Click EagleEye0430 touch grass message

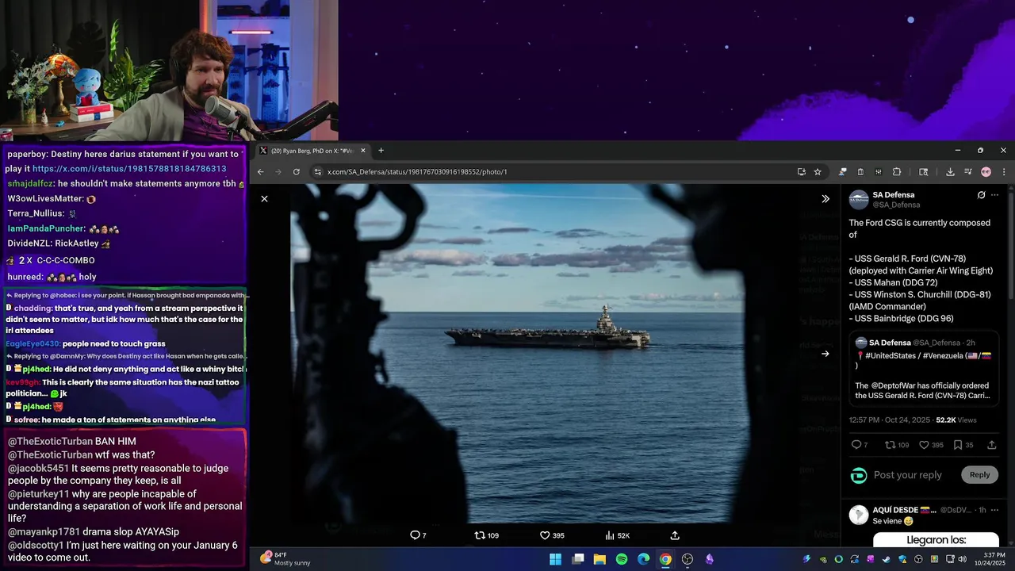point(86,344)
